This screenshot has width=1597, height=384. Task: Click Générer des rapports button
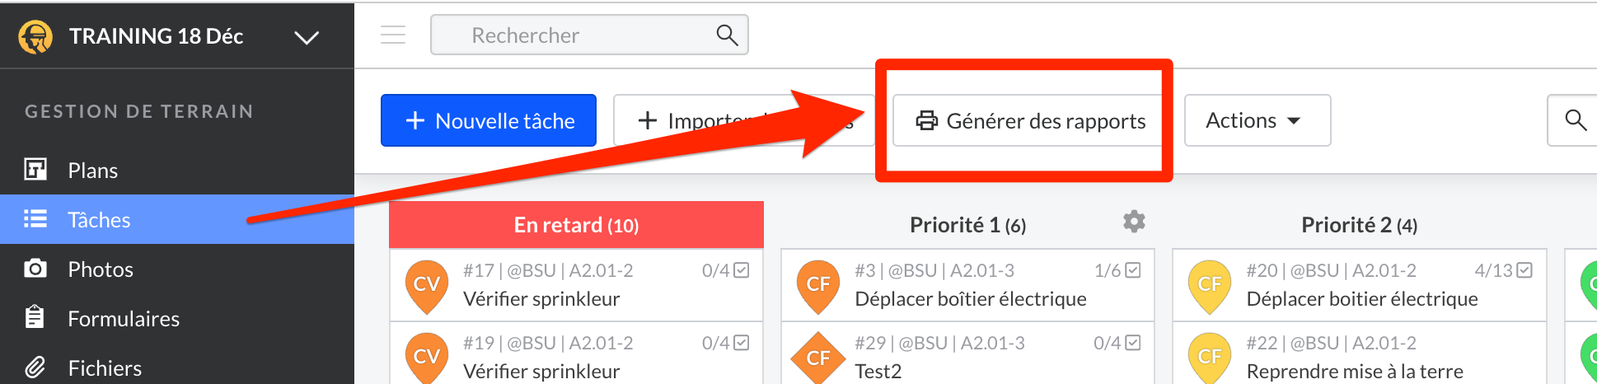click(x=1030, y=120)
